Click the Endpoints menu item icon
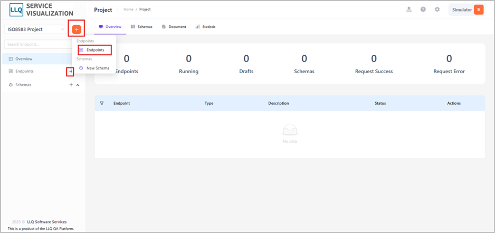The height and width of the screenshot is (233, 495). coord(81,50)
